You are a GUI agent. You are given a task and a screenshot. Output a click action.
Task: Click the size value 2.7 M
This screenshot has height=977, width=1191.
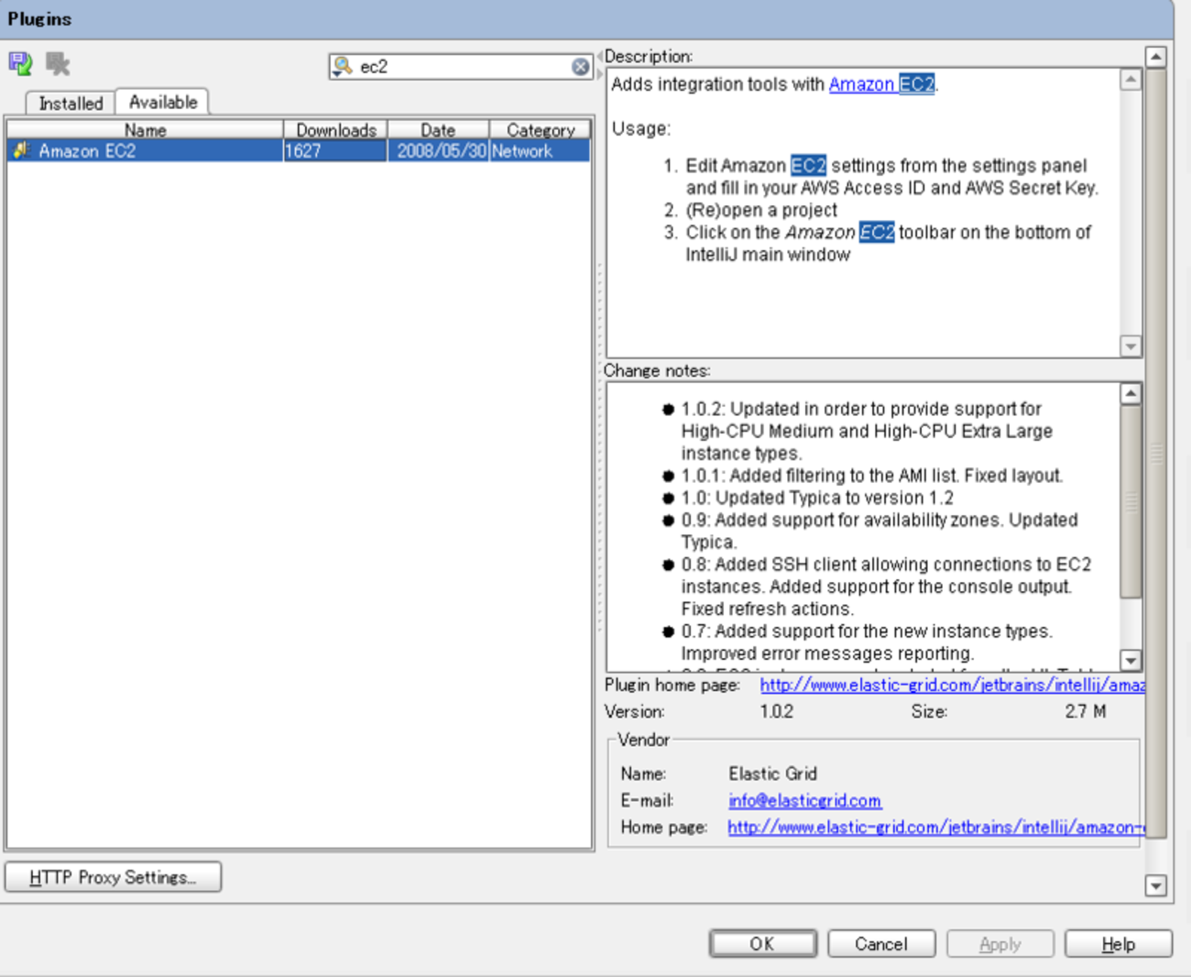coord(1086,711)
